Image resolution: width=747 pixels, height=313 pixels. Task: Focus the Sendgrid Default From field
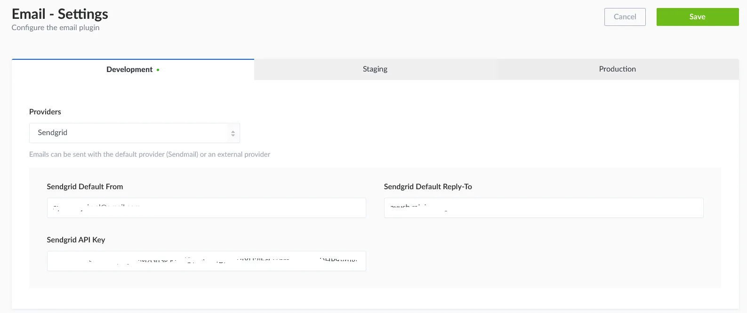coord(206,208)
